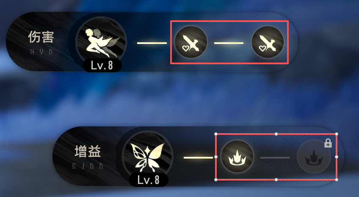Click the top-left selection handle
This screenshot has width=359, height=197.
pyautogui.click(x=215, y=134)
